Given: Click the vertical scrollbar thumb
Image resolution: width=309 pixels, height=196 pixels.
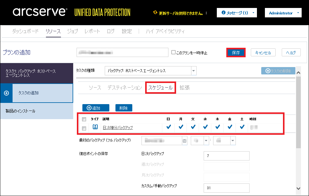Looking at the screenshot, I should tap(298, 112).
